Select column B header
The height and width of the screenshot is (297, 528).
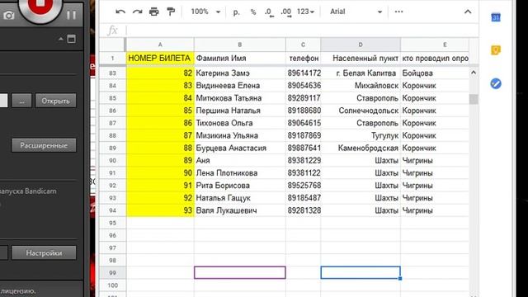[240, 45]
